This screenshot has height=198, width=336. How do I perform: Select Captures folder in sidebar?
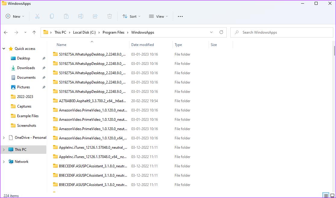pos(24,106)
